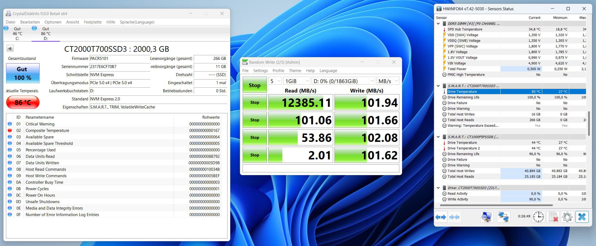Click the PMIC High Temperature circle icon
Image resolution: width=596 pixels, height=246 pixels.
[444, 74]
